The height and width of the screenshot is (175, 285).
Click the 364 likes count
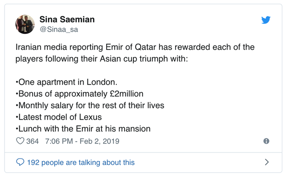[32, 141]
